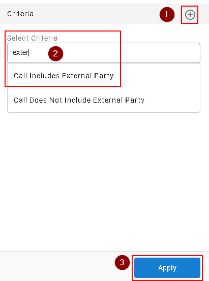Image resolution: width=209 pixels, height=281 pixels.
Task: Choose 'Call Does Not Include External Party'
Action: pyautogui.click(x=79, y=100)
